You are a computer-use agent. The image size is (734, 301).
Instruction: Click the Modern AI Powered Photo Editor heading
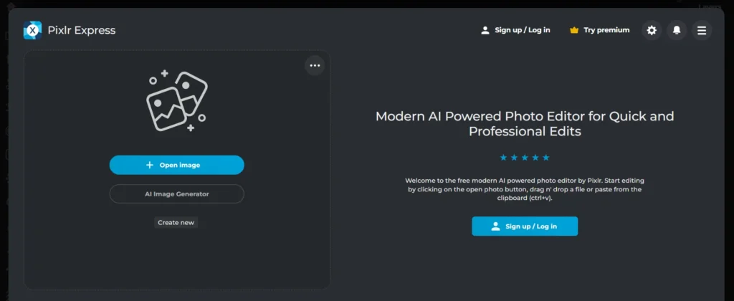[525, 123]
